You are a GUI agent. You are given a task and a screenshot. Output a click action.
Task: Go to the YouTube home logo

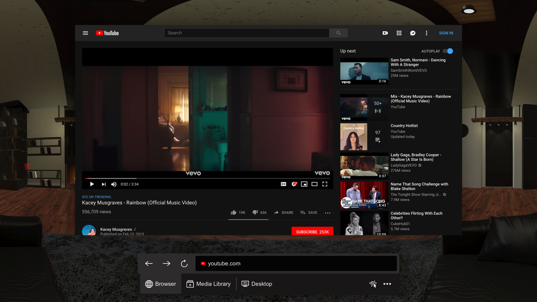107,33
